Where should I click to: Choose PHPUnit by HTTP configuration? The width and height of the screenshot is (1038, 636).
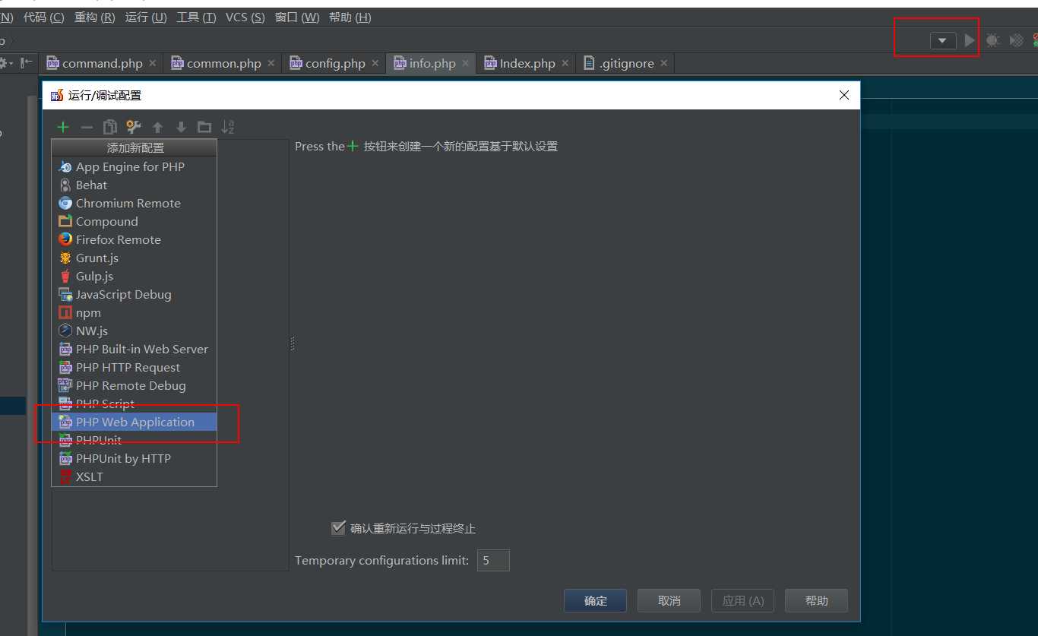tap(134, 458)
